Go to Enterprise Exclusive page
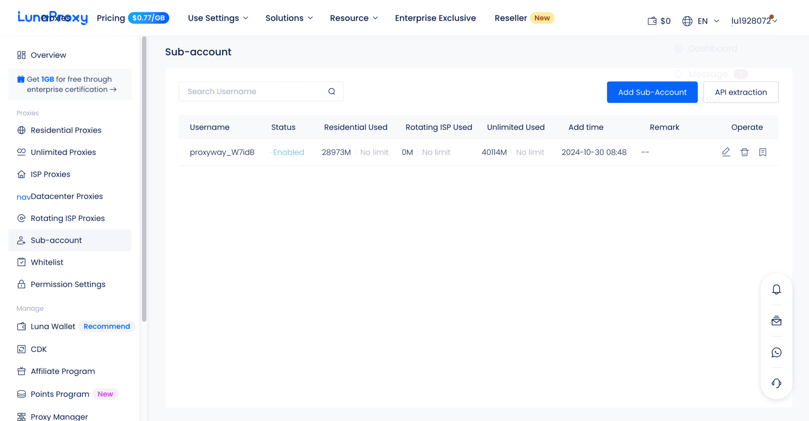Screen dimensions: 809x421 (435, 18)
